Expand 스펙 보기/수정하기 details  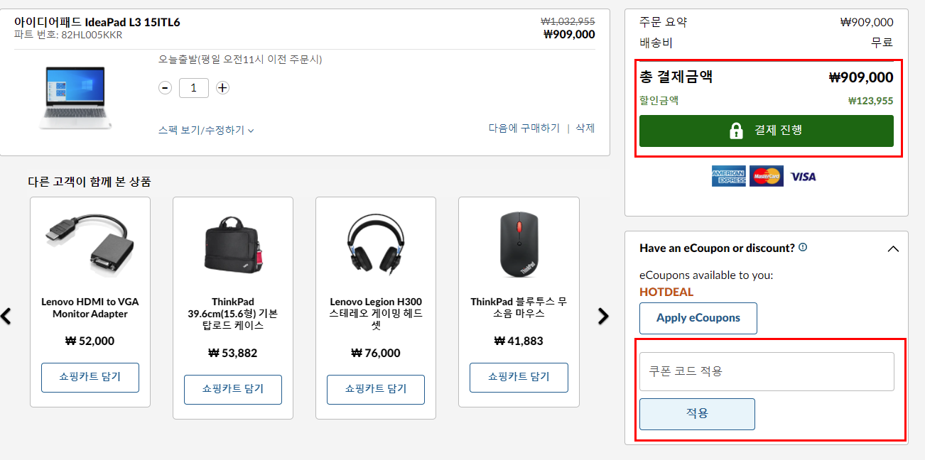point(206,130)
